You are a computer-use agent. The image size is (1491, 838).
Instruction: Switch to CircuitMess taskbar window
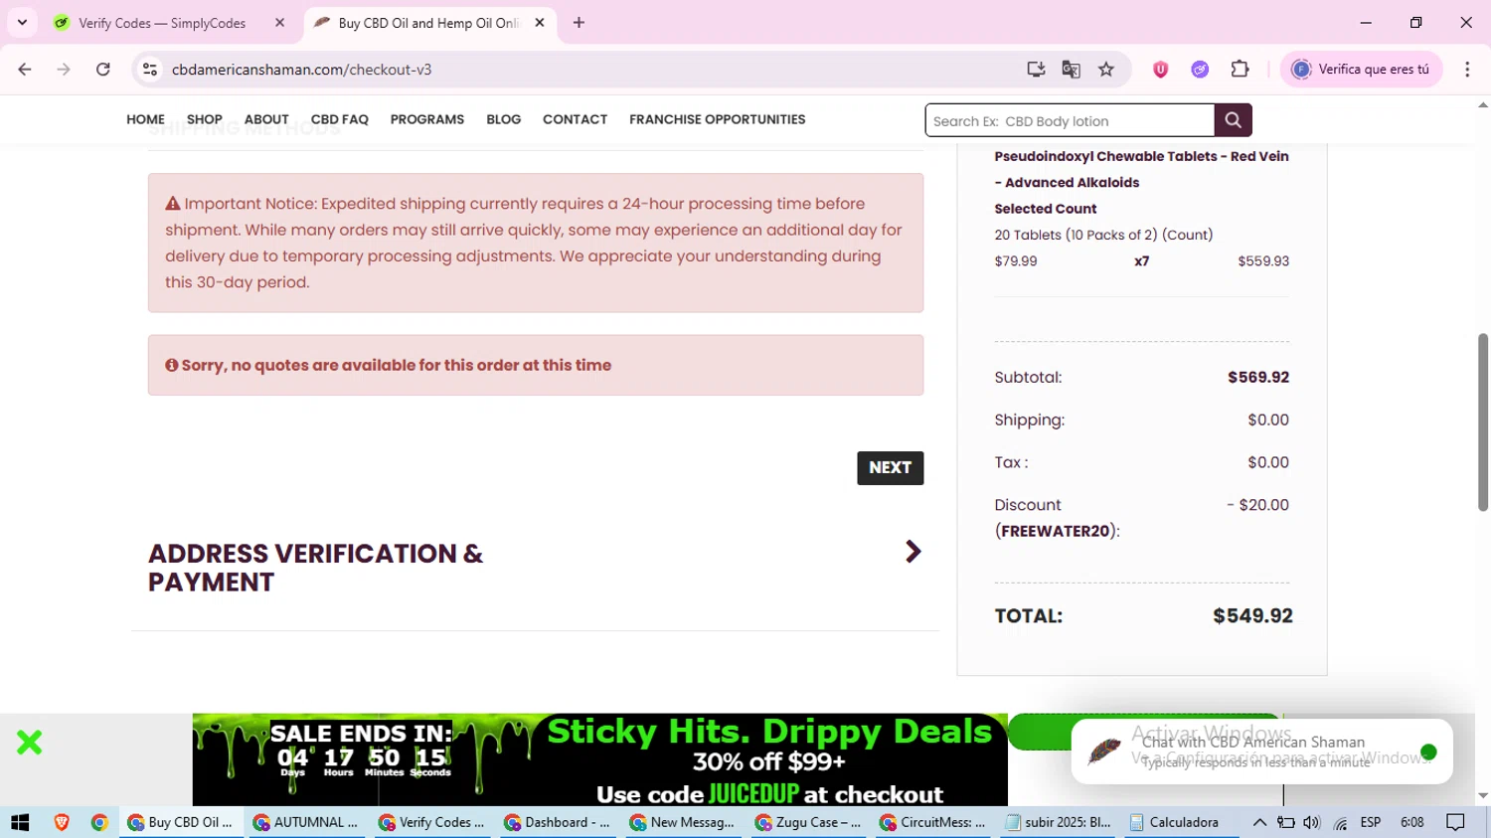click(933, 822)
